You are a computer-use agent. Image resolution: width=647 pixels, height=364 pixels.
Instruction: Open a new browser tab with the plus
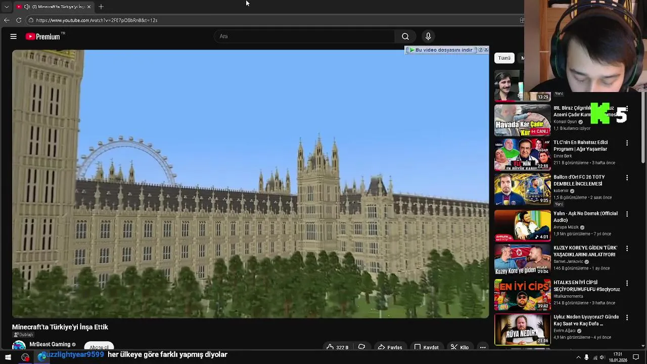click(x=101, y=7)
